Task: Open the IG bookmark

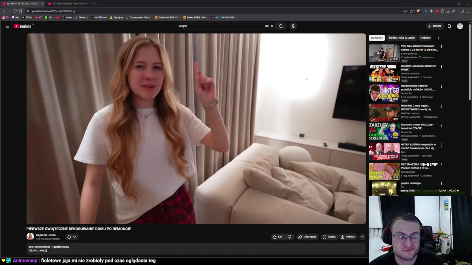Action: coord(6,17)
